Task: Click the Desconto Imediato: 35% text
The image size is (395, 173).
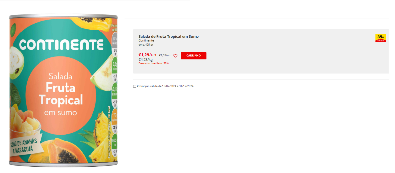Action: (153, 63)
